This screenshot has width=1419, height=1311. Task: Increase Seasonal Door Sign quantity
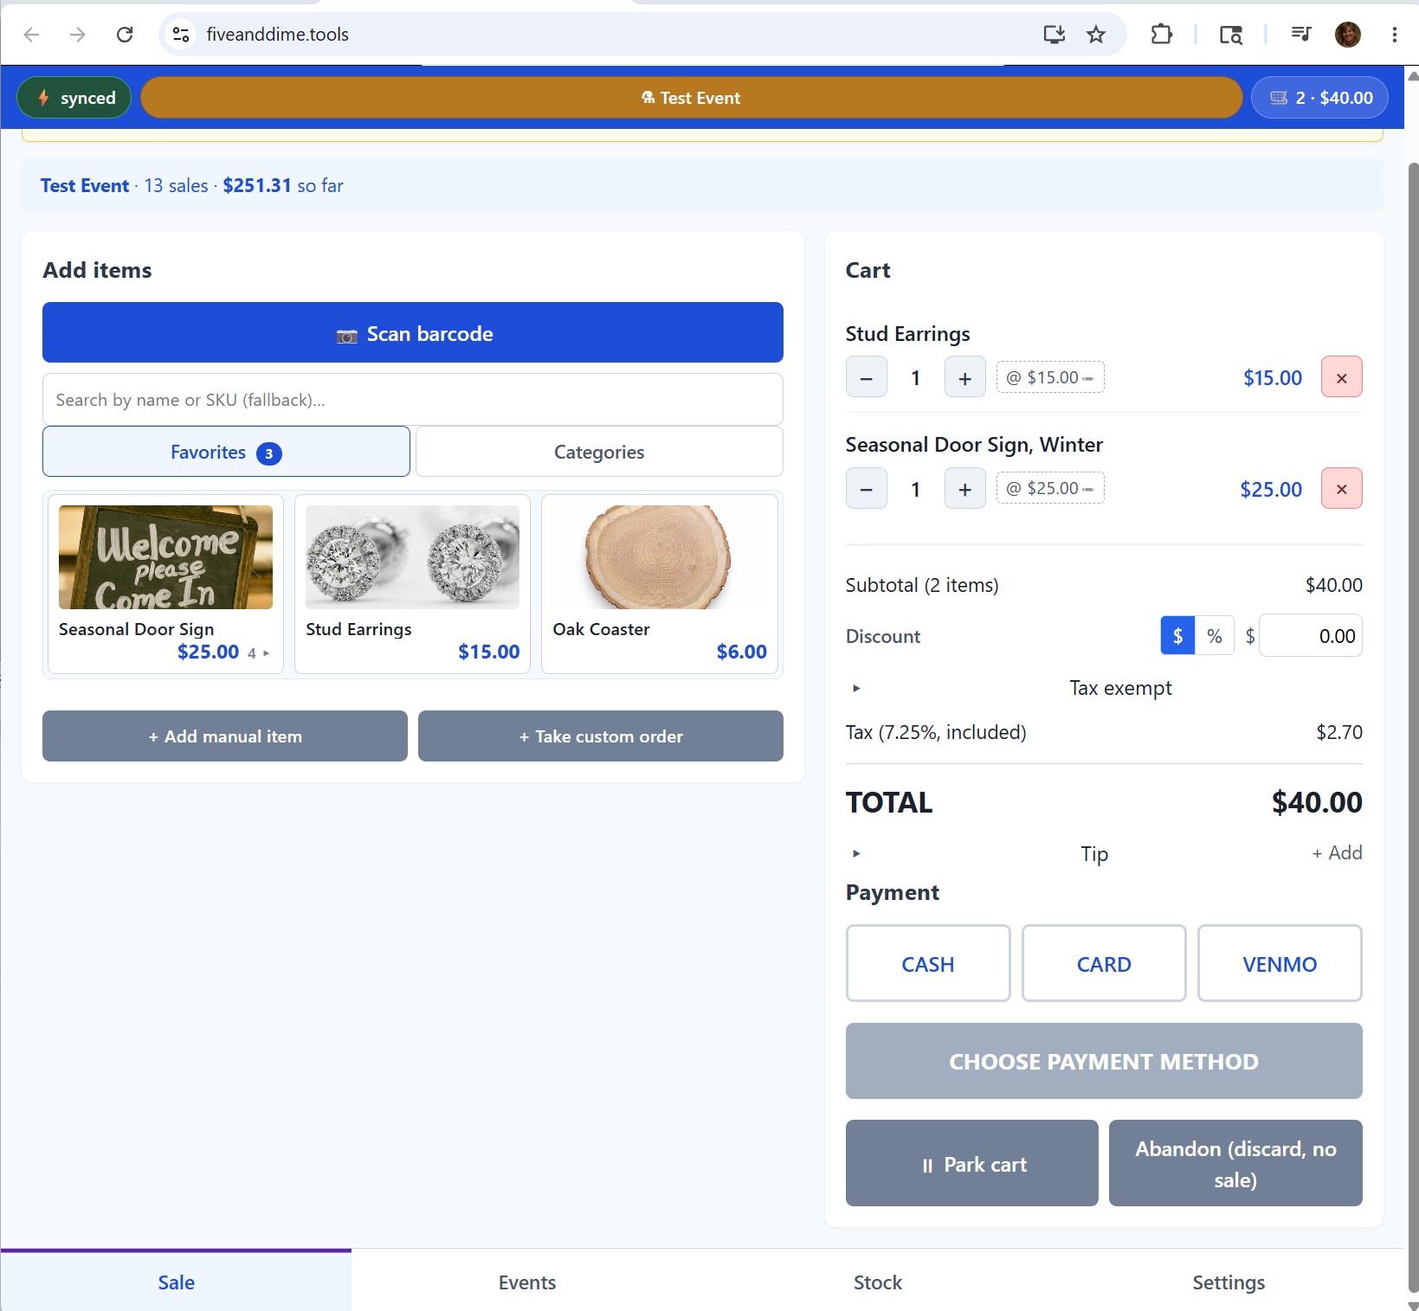coord(964,489)
